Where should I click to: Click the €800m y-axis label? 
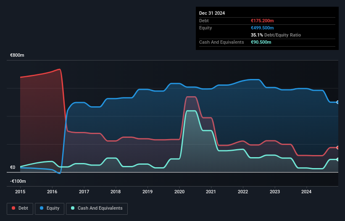(17, 55)
